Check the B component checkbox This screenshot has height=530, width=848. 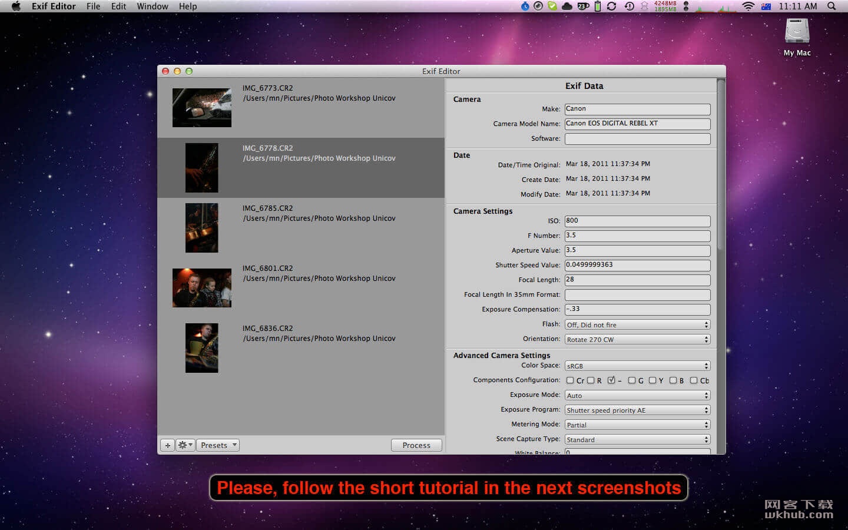point(673,380)
